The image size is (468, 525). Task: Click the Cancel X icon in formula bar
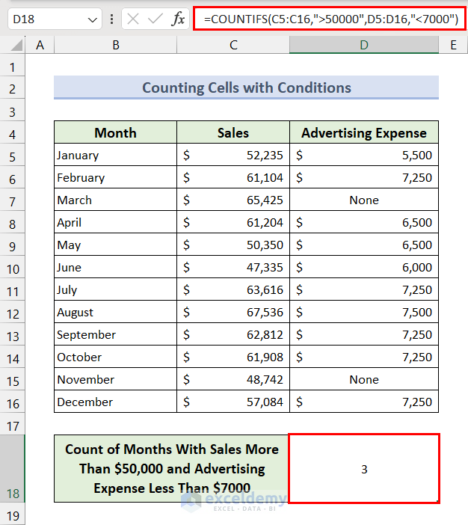pos(133,19)
